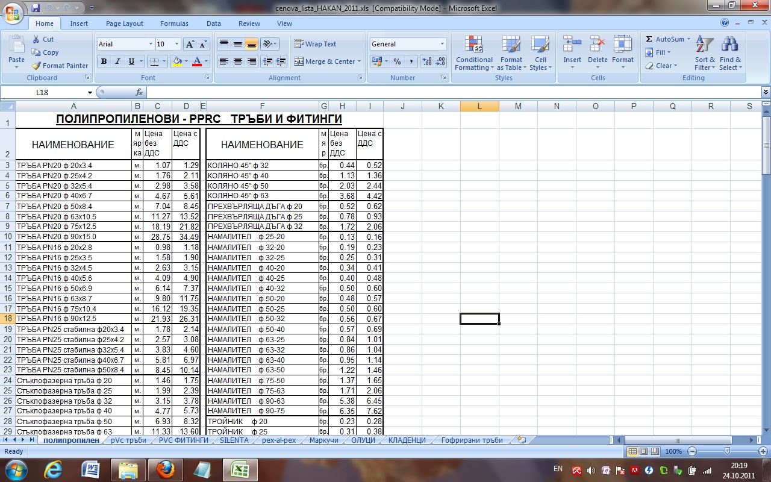Toggle Wrap Text for the cell
771x482 pixels.
pyautogui.click(x=315, y=44)
